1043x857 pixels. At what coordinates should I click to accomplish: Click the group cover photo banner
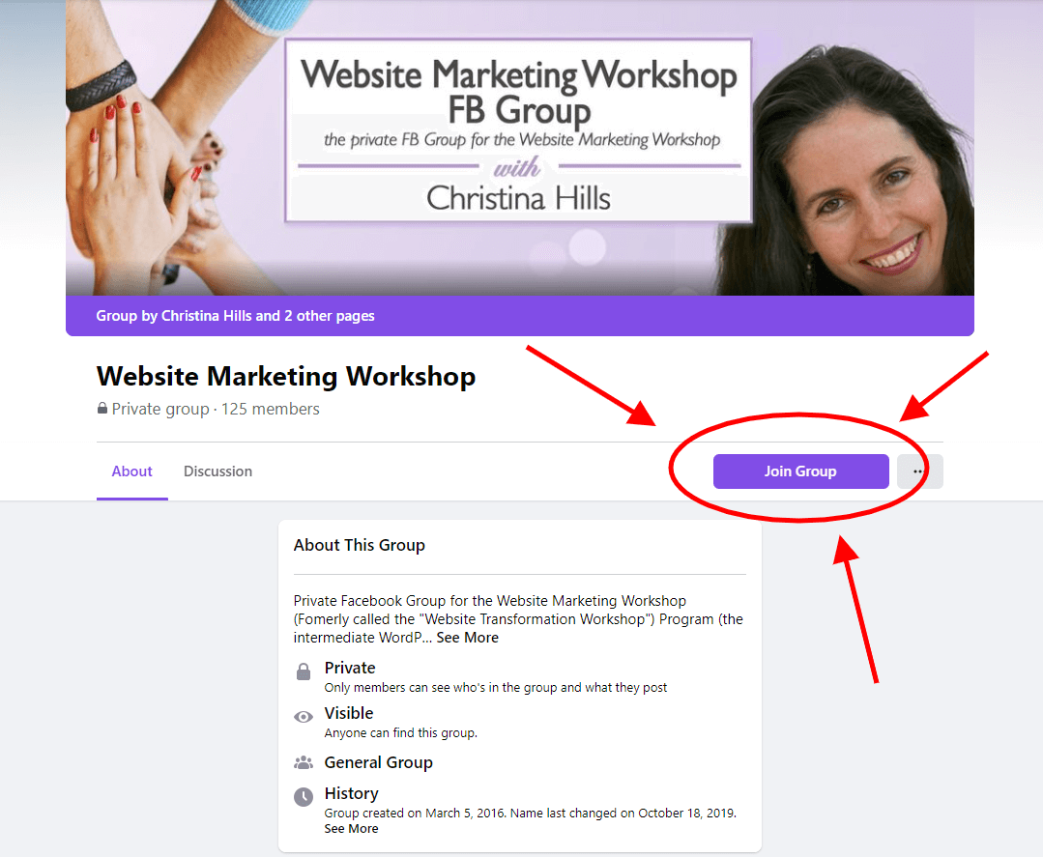tap(520, 148)
